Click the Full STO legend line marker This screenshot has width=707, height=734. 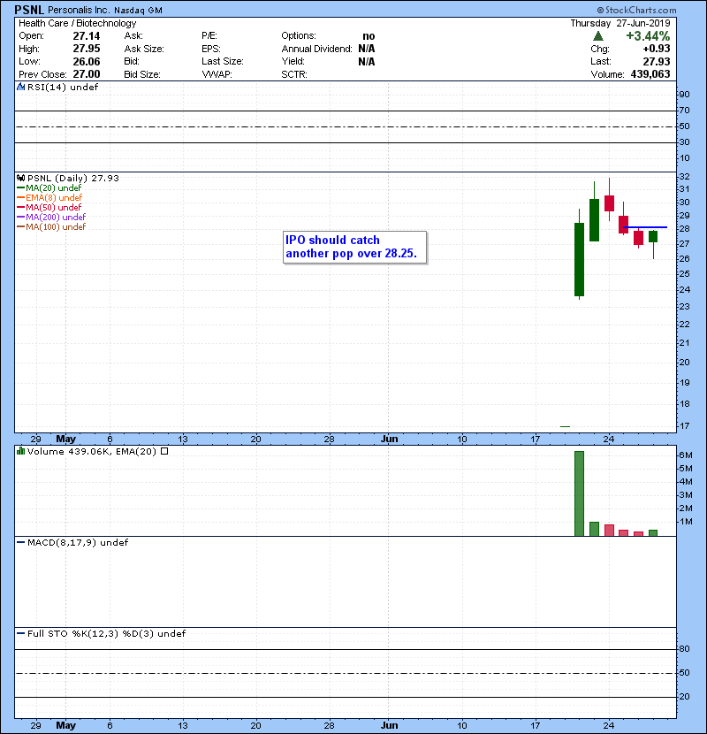[x=20, y=633]
